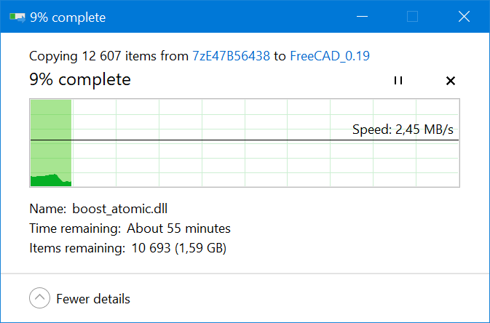Collapse details using the chevron circle icon
This screenshot has width=490, height=323.
(x=40, y=298)
